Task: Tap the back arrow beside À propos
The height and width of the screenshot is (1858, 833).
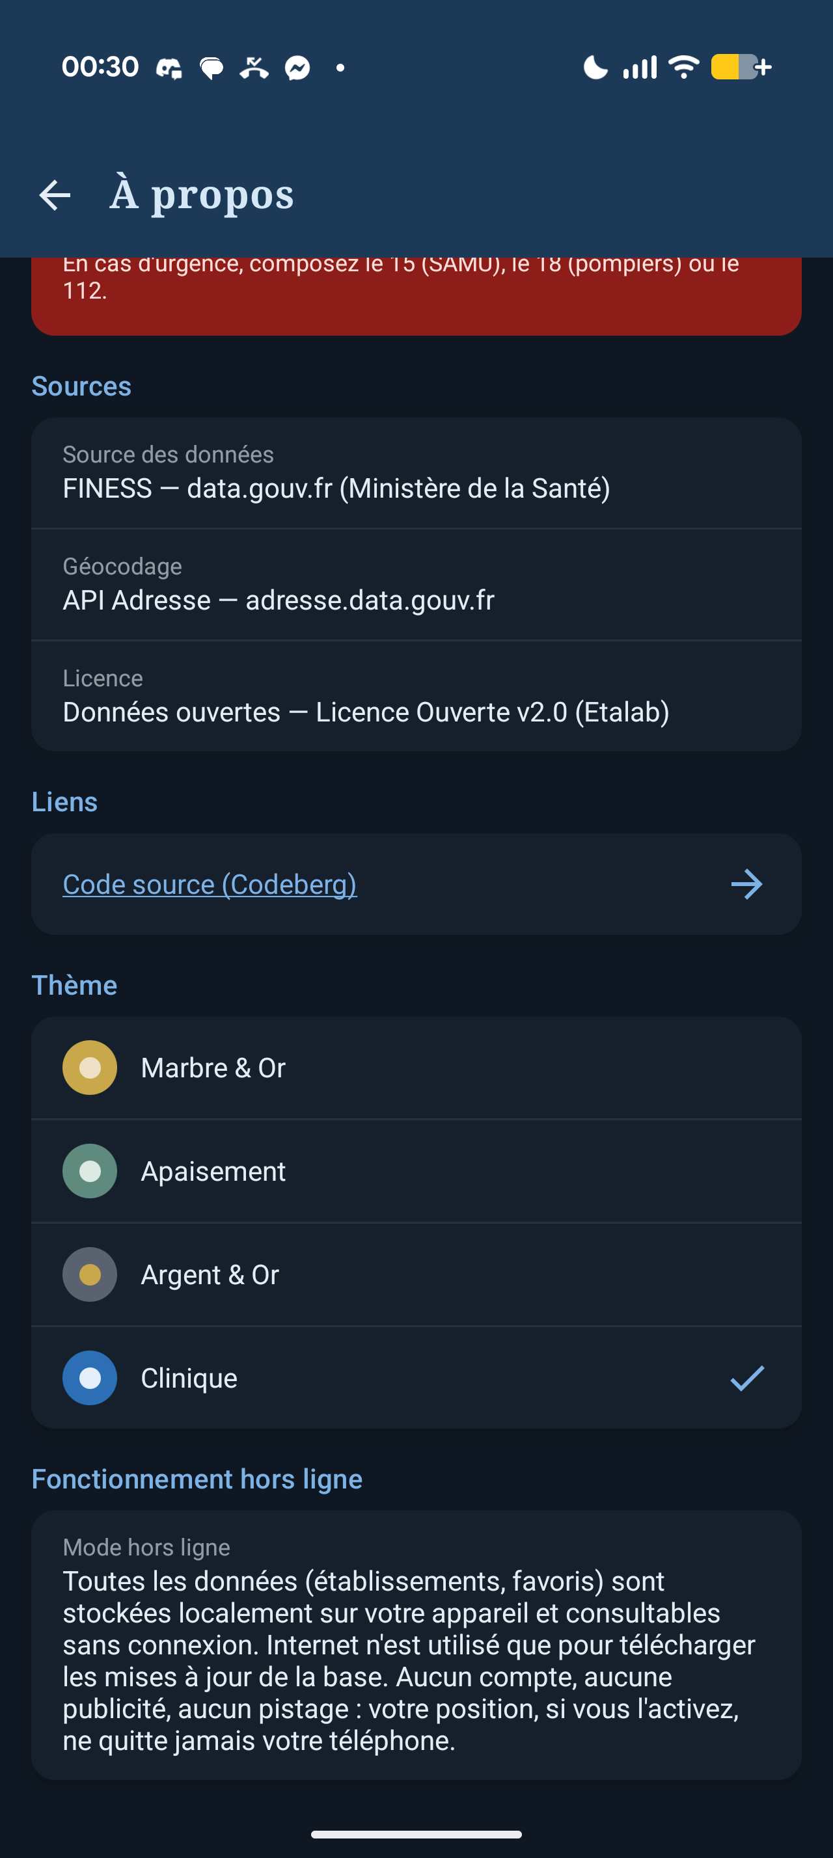Action: point(55,195)
